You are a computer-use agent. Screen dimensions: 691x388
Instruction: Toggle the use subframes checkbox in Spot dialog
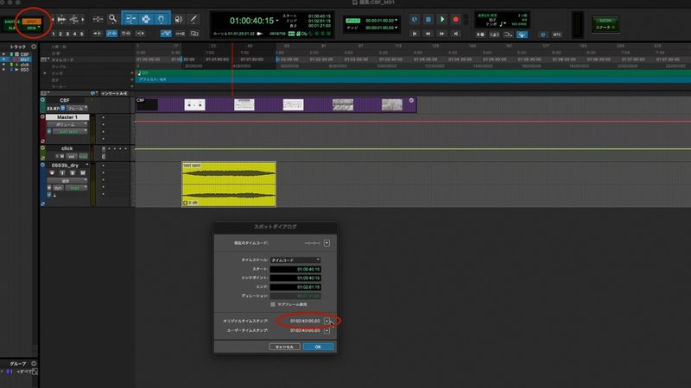(x=273, y=304)
